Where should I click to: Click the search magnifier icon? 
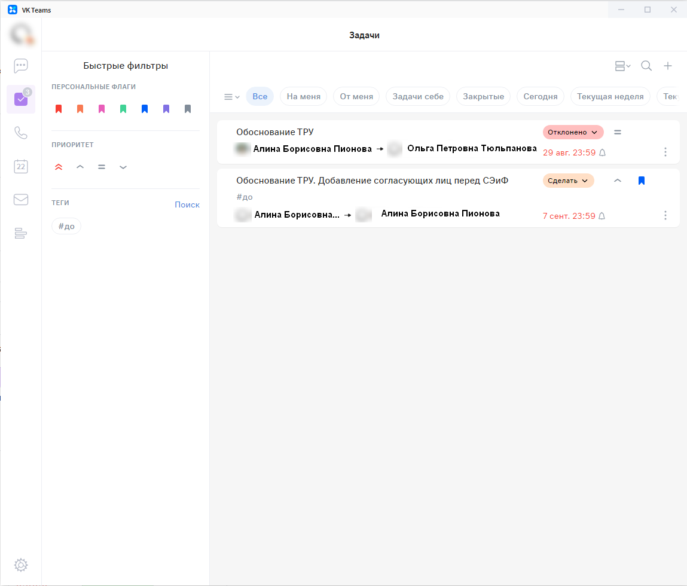coord(646,66)
